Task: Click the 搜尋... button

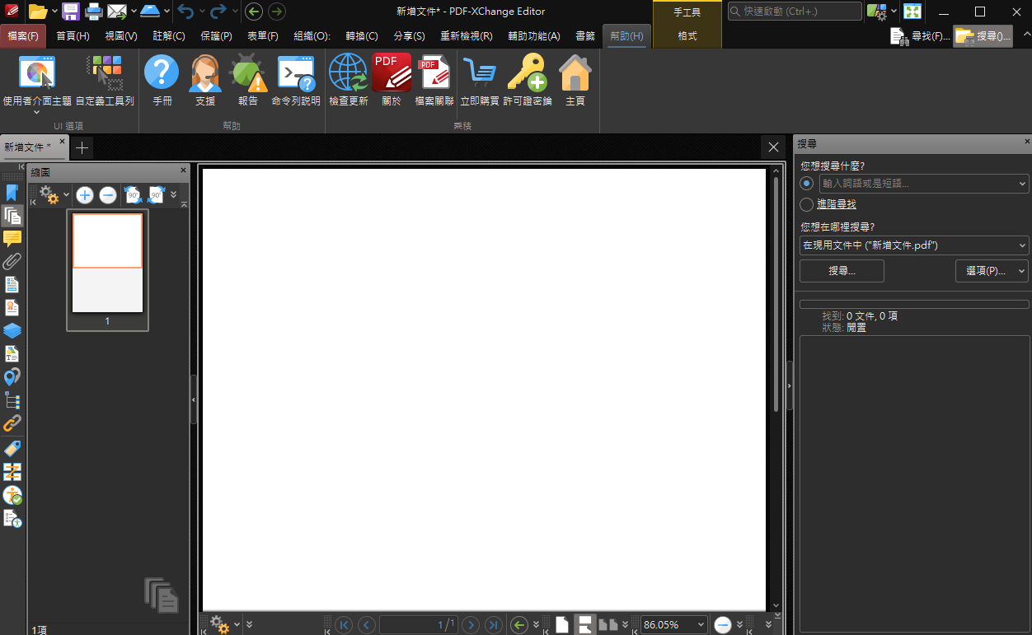Action: click(x=842, y=270)
